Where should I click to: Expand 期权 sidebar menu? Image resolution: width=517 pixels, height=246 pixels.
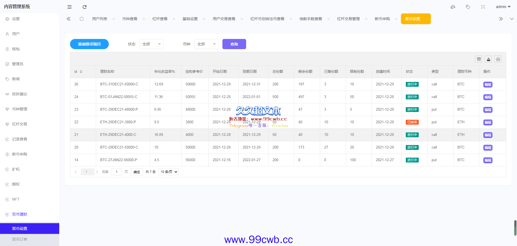tap(30, 184)
